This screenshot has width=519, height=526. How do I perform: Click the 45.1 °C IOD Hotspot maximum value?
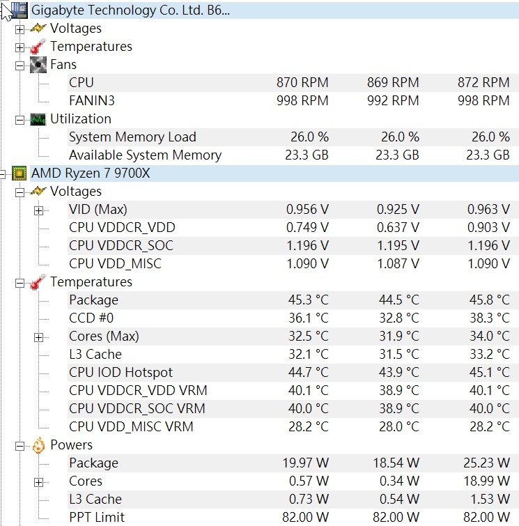490,372
